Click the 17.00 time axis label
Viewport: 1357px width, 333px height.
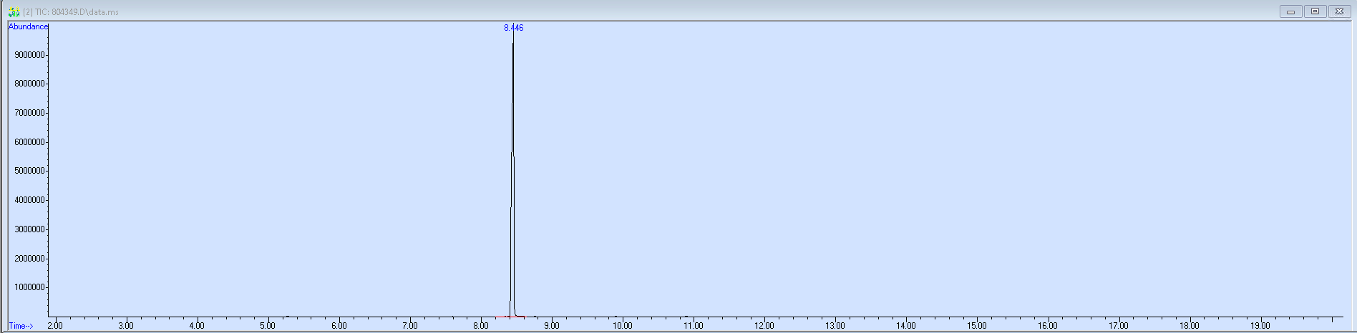coord(1119,326)
